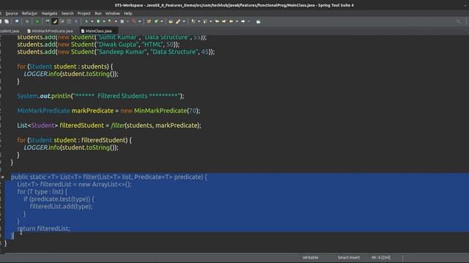This screenshot has width=469, height=263.
Task: Click the Coverage run toolbar icon
Action: click(x=110, y=21)
